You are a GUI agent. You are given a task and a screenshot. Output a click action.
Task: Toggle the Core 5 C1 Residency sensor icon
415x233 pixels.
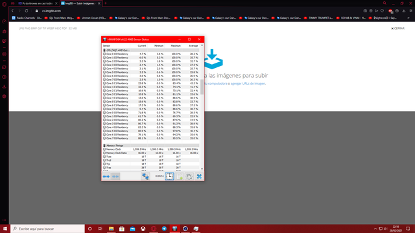(104, 102)
